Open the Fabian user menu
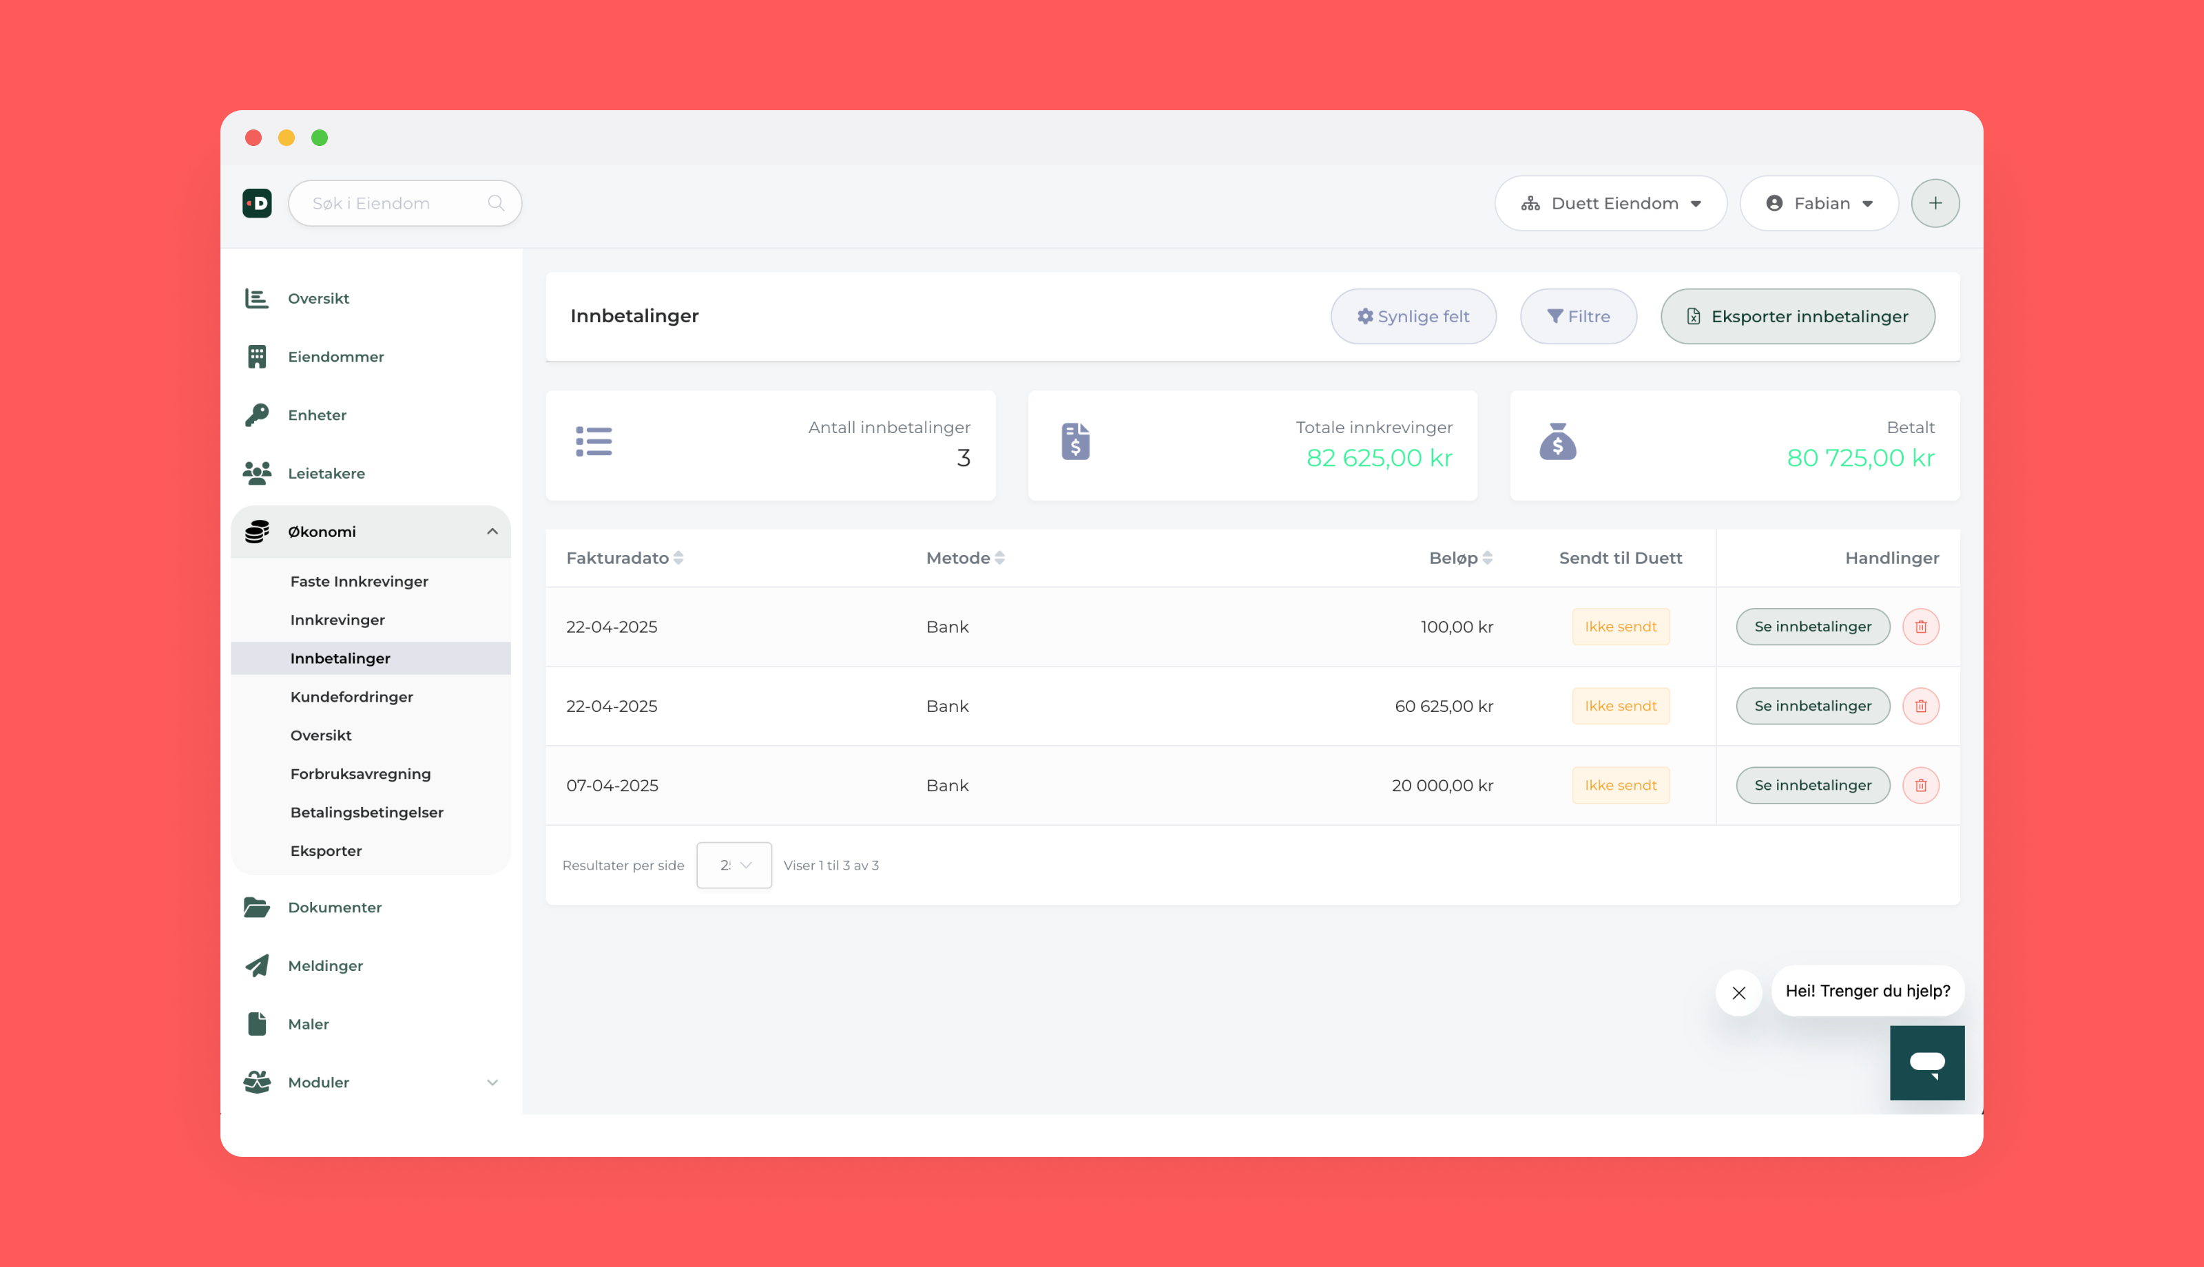 pyautogui.click(x=1818, y=202)
